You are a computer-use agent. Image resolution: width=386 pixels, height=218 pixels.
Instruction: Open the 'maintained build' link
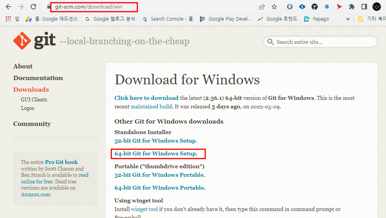click(x=151, y=106)
